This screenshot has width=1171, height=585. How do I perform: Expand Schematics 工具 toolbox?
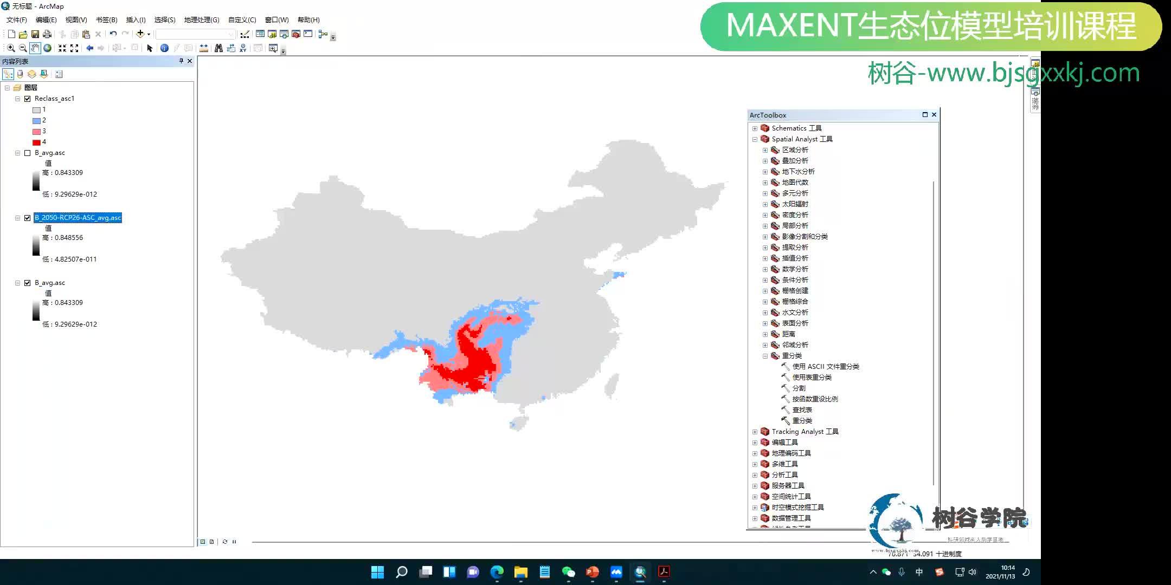(755, 128)
